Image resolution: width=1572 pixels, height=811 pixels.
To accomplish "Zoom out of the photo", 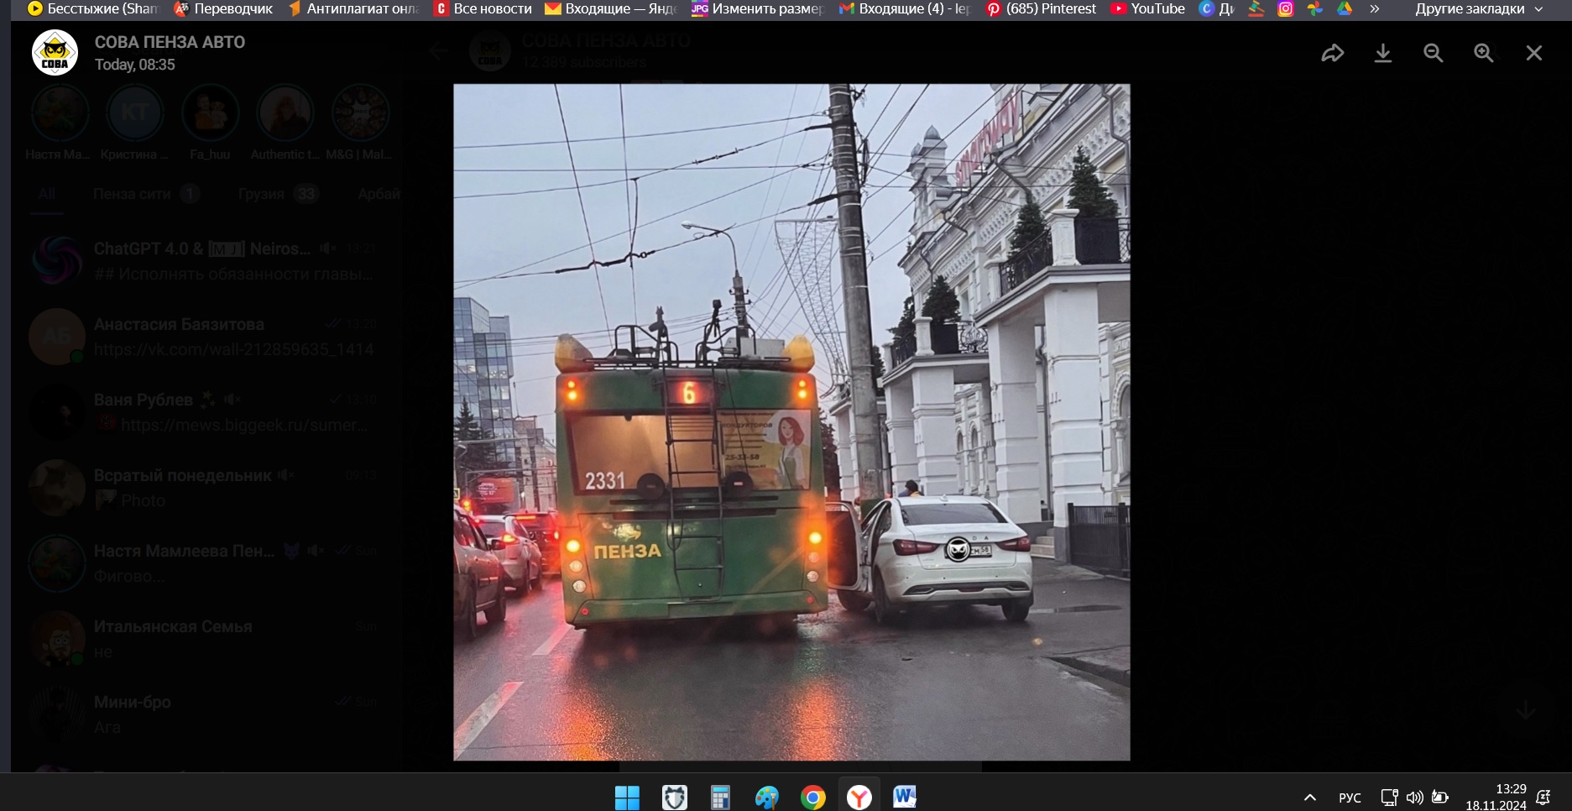I will click(1433, 54).
